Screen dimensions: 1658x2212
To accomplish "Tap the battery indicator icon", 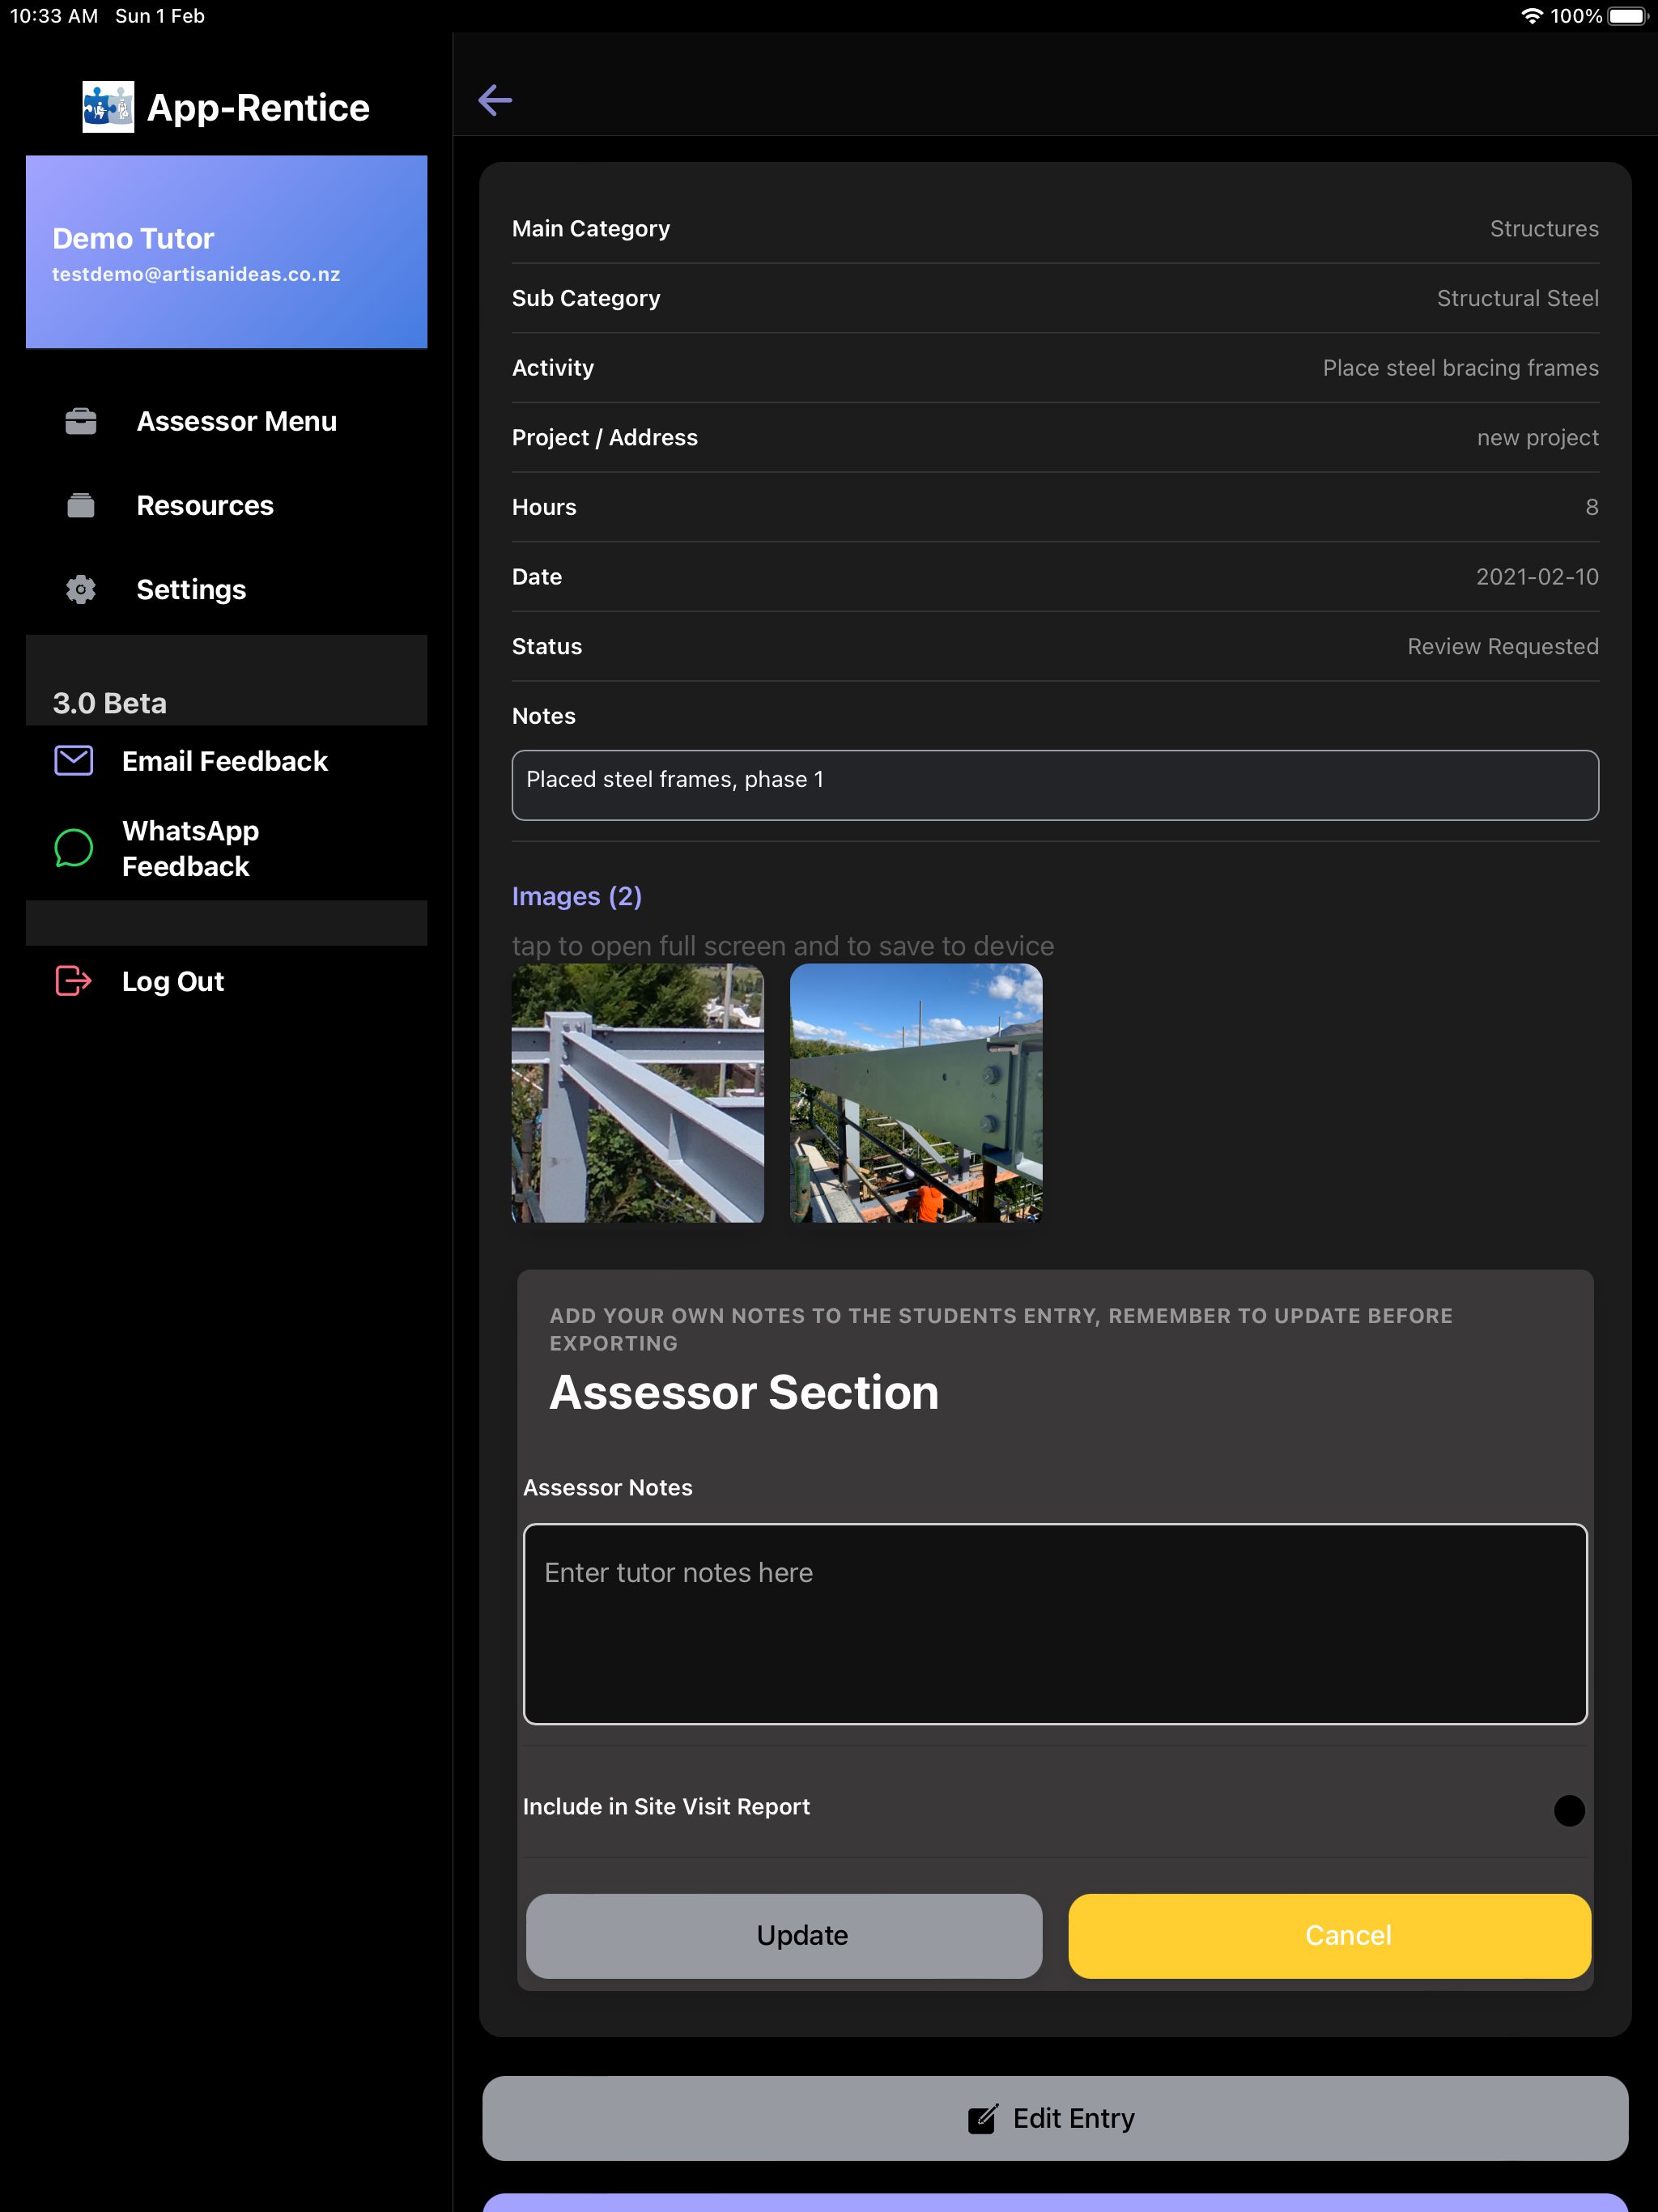I will coord(1628,16).
